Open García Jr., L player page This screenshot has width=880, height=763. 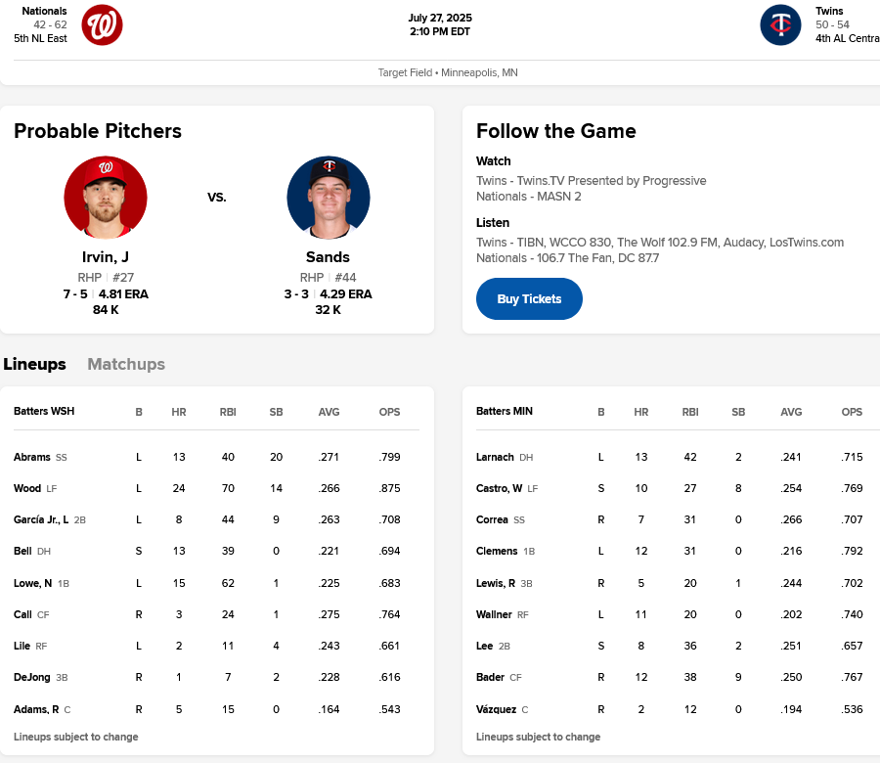click(41, 519)
